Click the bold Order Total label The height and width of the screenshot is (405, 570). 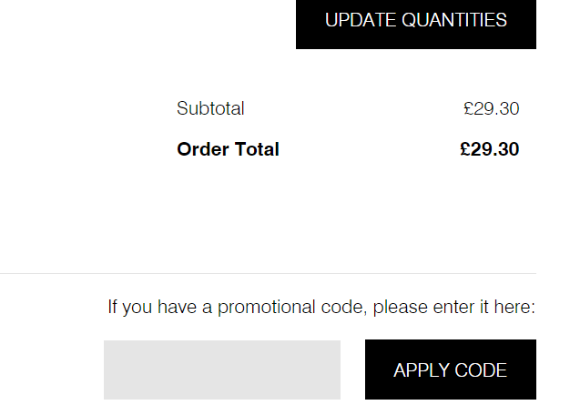pos(228,149)
